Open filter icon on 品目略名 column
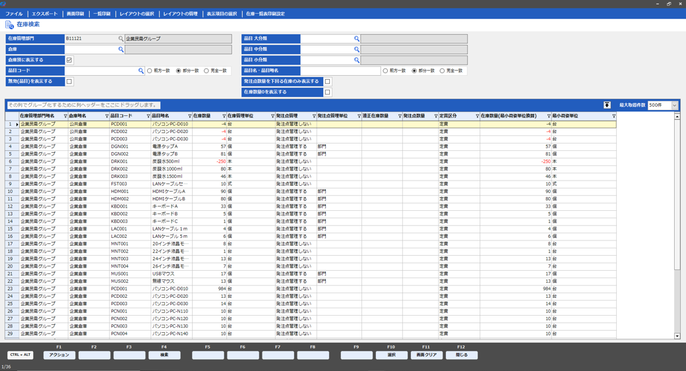 (189, 116)
